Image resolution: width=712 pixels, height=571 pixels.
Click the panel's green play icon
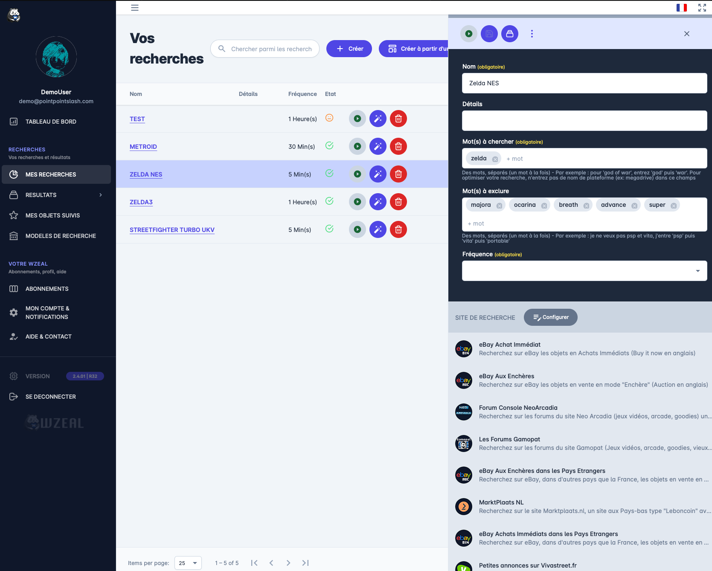tap(469, 34)
